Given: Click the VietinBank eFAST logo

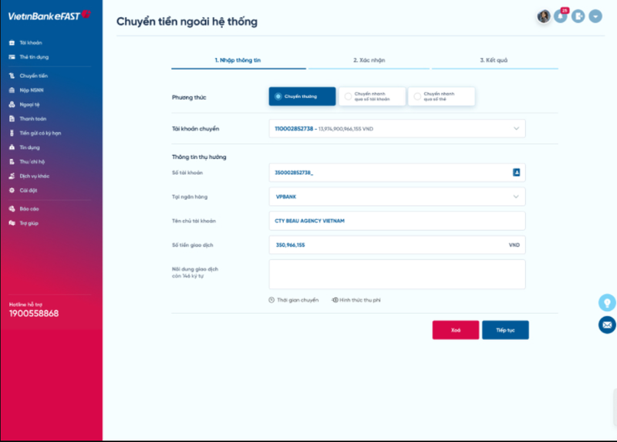Looking at the screenshot, I should (49, 15).
